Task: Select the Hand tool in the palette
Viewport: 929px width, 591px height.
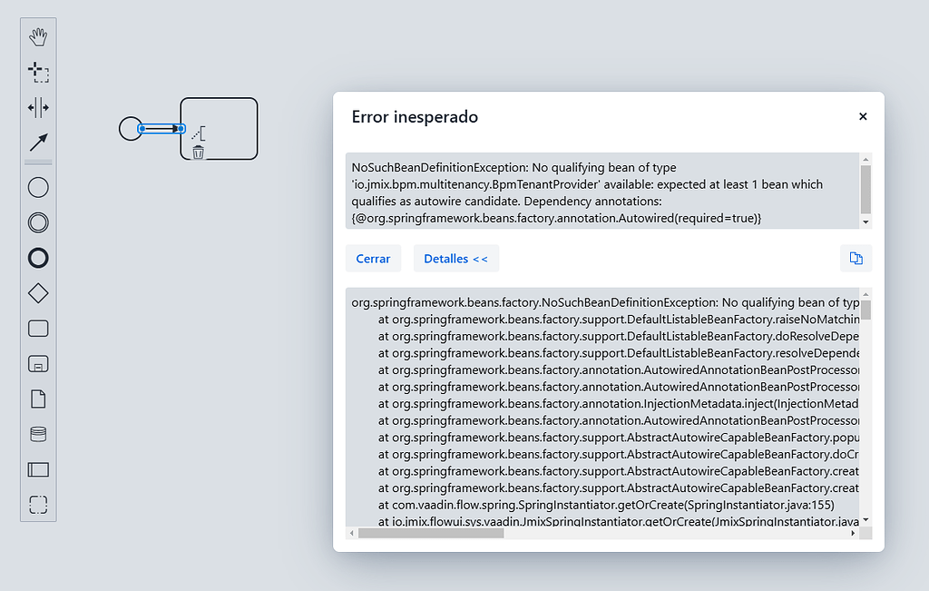Action: [x=37, y=36]
